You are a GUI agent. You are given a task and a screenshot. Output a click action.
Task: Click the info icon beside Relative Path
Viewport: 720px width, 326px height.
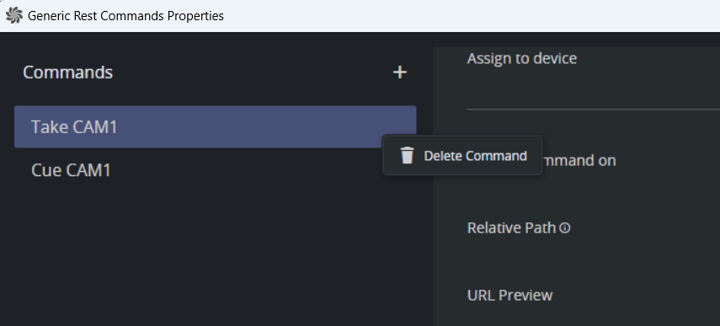click(565, 227)
